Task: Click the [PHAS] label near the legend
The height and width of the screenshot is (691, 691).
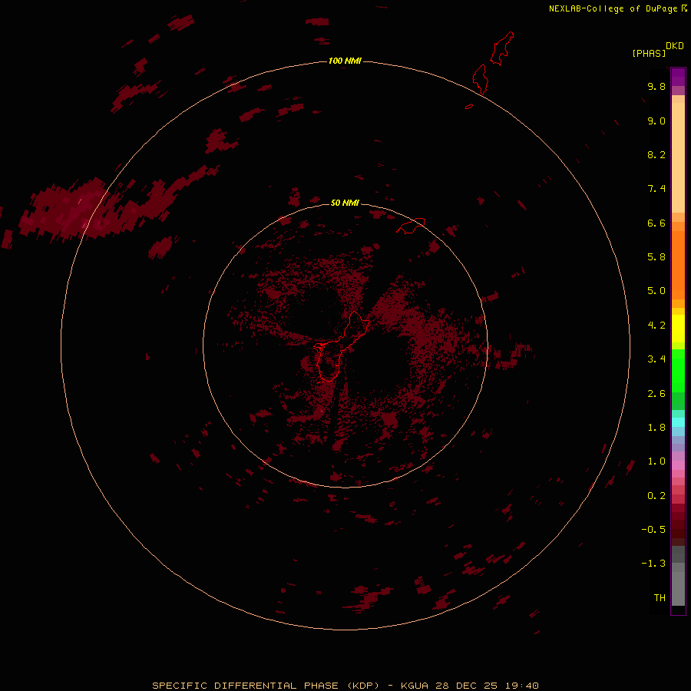Action: click(x=649, y=53)
